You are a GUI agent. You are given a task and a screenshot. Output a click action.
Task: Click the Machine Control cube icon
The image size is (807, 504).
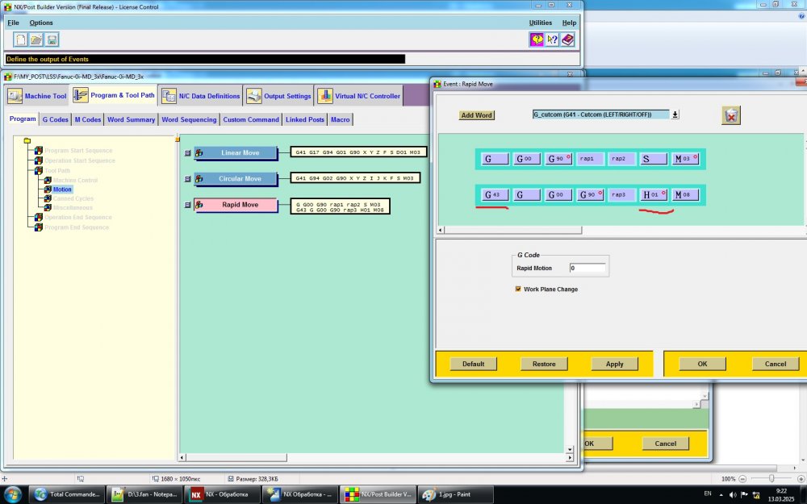[48, 180]
